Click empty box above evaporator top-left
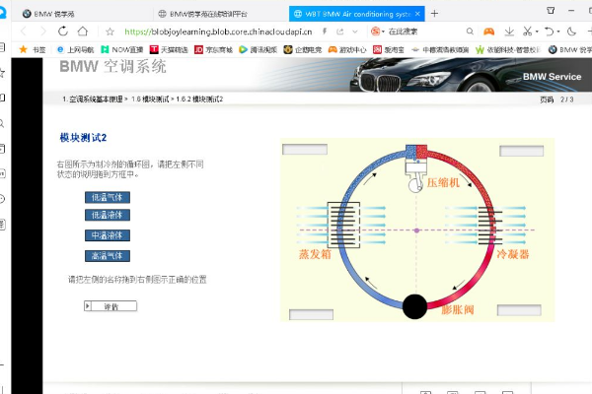 pos(305,150)
